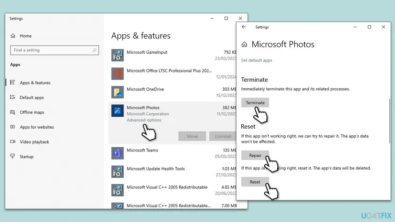This screenshot has height=222, width=395.
Task: Select Microsoft OneDrive app name
Action: (x=146, y=89)
